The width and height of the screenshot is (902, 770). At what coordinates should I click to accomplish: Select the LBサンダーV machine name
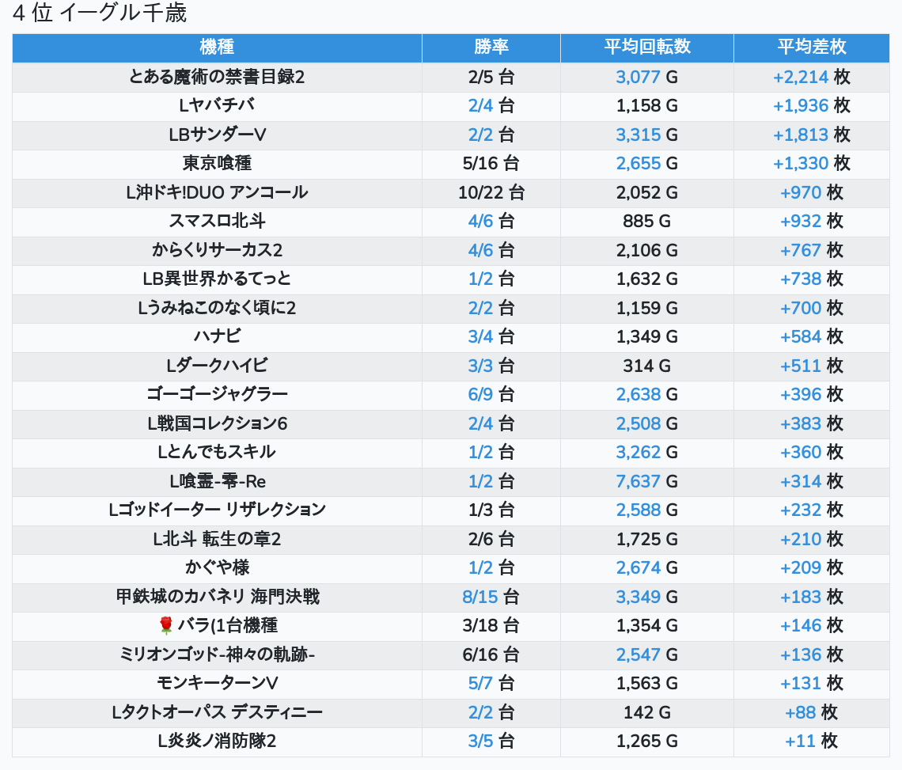coord(217,135)
